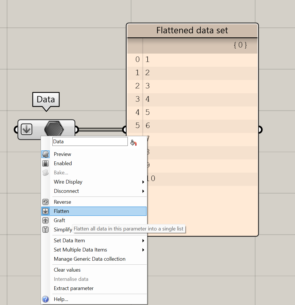Click the blue Help question mark icon
This screenshot has width=295, height=305.
click(x=45, y=299)
